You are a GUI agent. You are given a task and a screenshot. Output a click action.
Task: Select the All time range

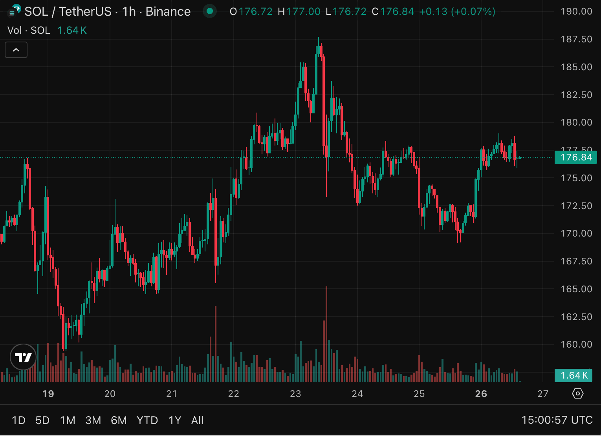click(197, 421)
